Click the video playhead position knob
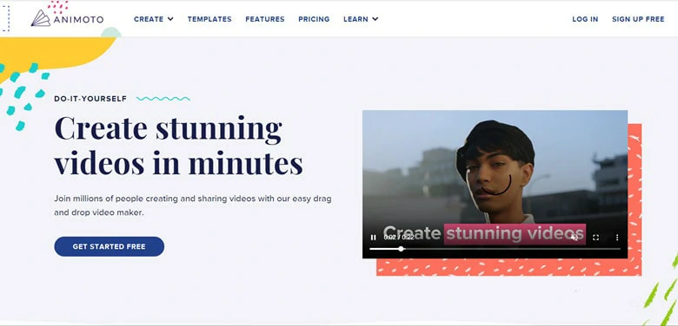The height and width of the screenshot is (326, 678). coord(401,249)
